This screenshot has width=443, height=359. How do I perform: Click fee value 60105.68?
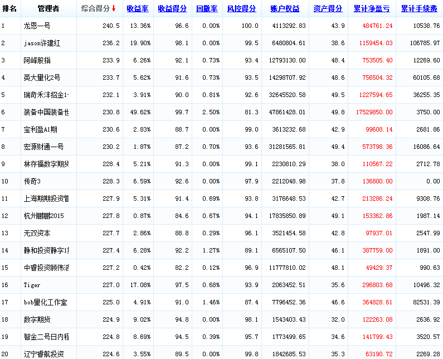[427, 77]
